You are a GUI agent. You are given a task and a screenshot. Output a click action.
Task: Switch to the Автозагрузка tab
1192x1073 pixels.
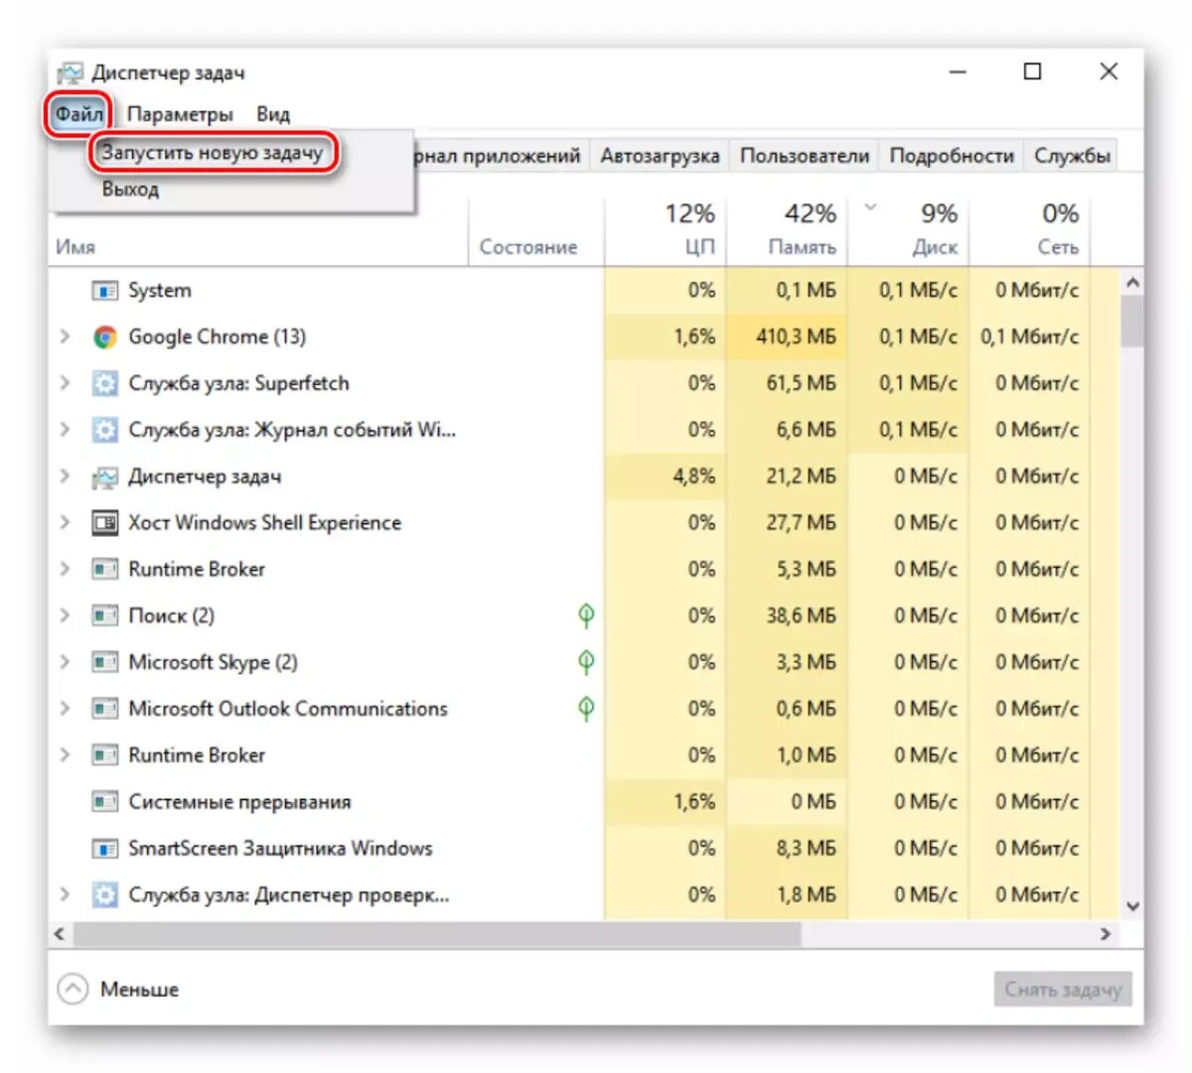[x=660, y=156]
